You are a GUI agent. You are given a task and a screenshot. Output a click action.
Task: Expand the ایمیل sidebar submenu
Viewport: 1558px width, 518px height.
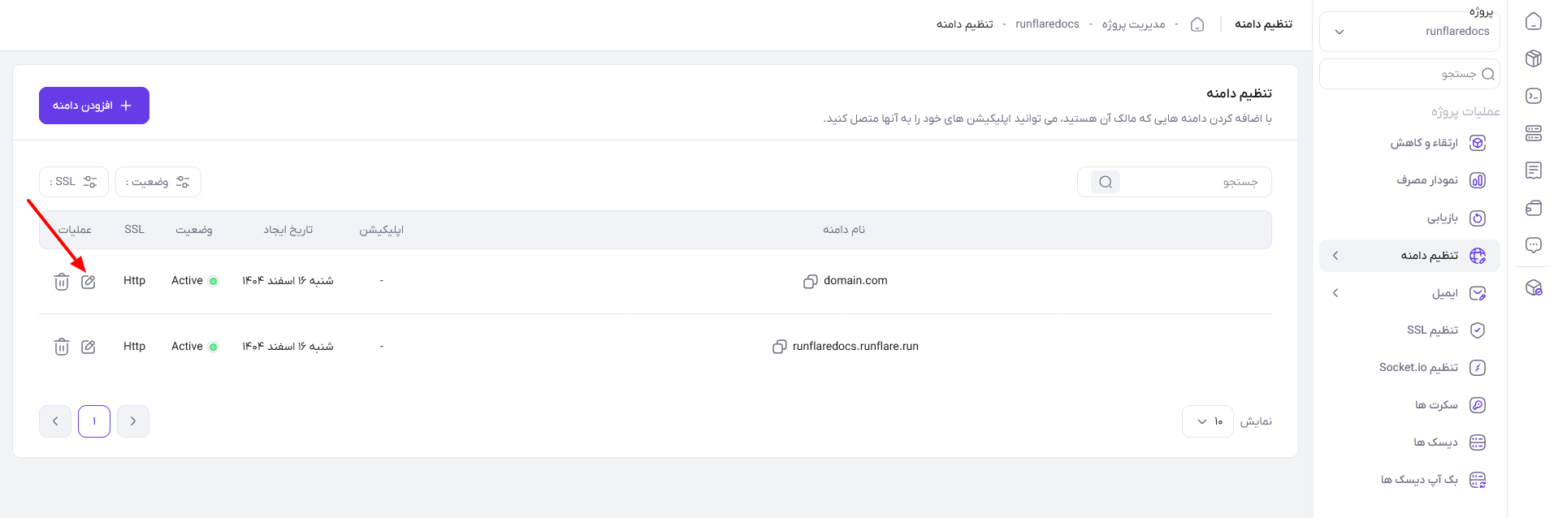tap(1409, 293)
